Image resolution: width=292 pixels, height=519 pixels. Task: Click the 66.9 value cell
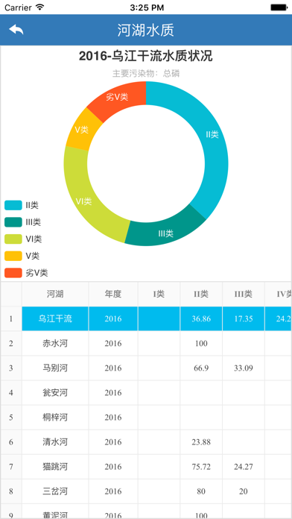click(201, 368)
